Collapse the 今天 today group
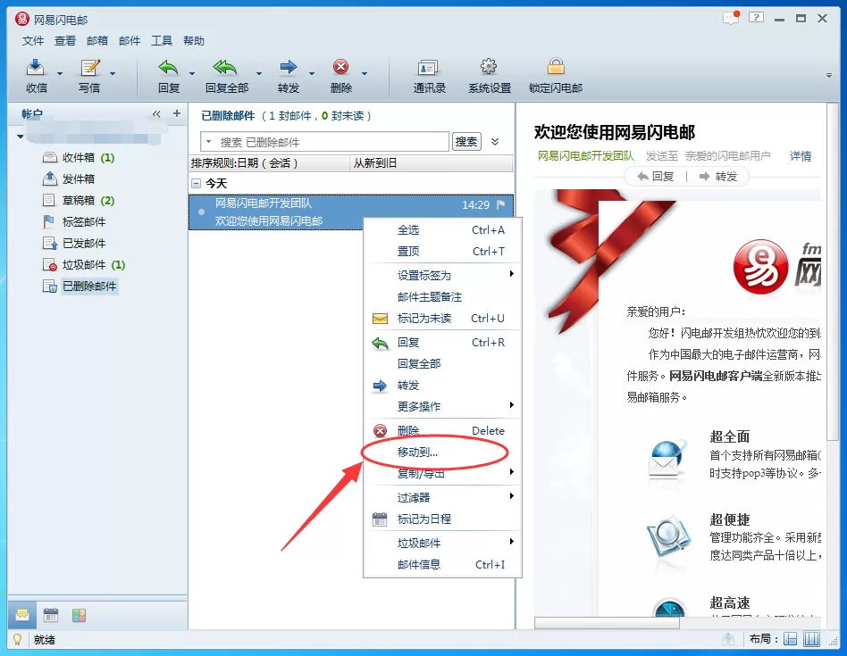The image size is (847, 656). click(196, 184)
